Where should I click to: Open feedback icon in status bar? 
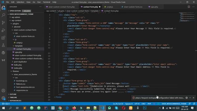[190, 104]
